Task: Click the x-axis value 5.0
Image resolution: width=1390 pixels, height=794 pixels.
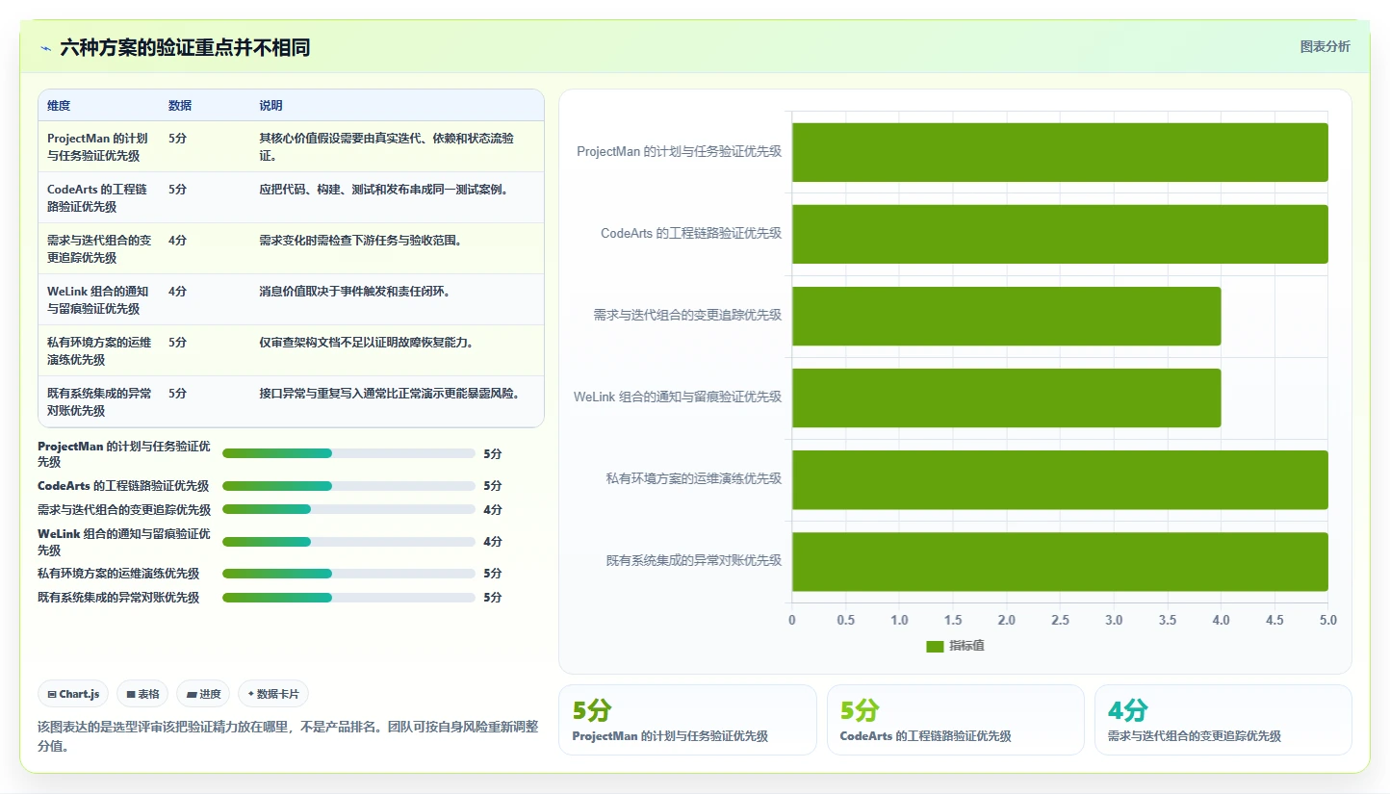Action: point(1328,621)
